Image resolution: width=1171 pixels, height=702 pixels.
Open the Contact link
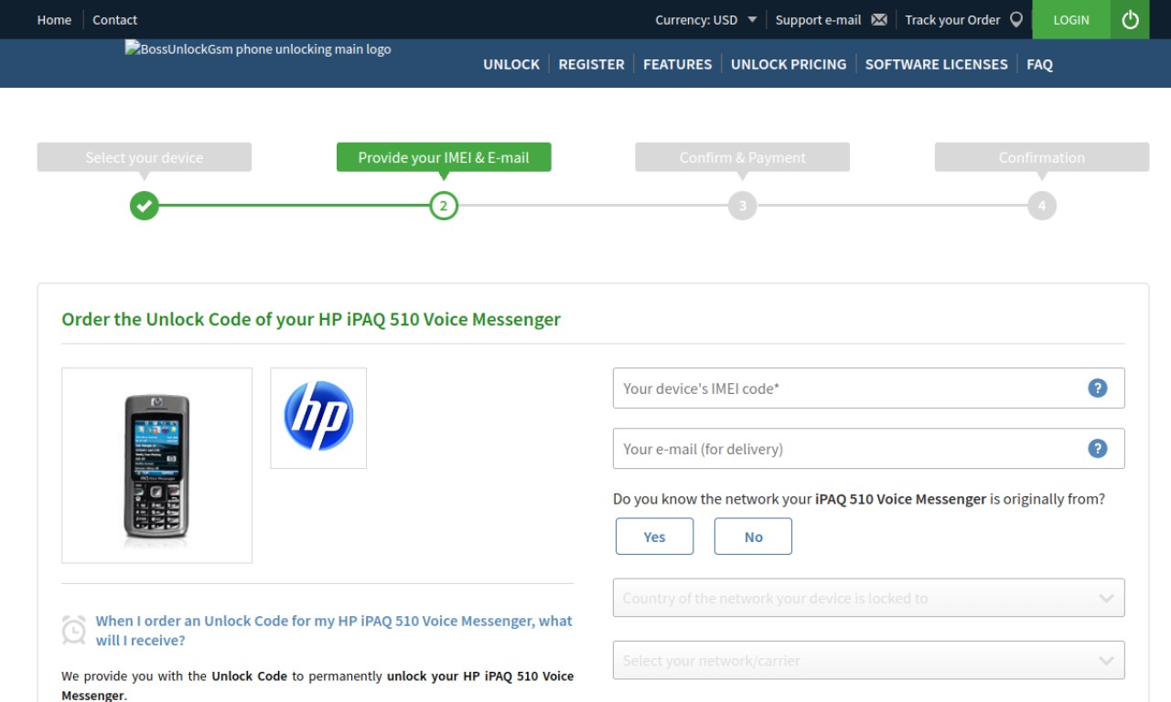[x=114, y=19]
